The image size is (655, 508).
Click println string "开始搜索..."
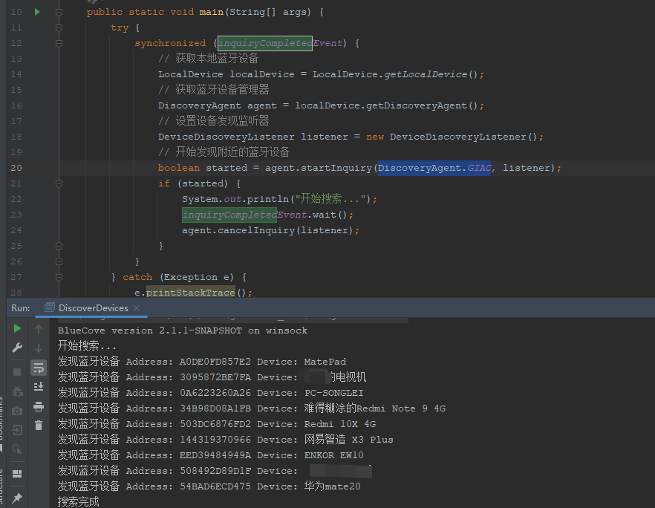[x=330, y=199]
